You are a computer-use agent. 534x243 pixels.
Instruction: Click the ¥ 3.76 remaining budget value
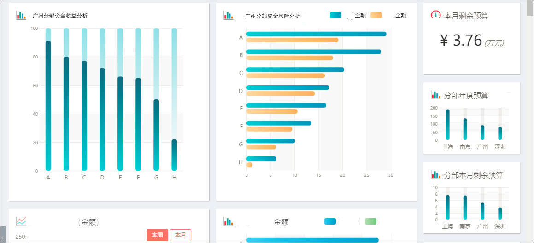click(x=461, y=41)
